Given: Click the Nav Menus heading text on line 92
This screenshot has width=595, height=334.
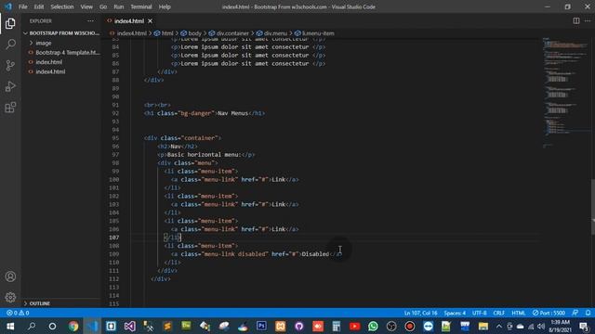Looking at the screenshot, I should tap(232, 113).
